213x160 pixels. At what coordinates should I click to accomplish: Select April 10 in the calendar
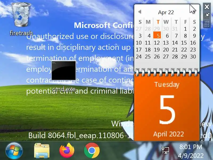point(139,43)
